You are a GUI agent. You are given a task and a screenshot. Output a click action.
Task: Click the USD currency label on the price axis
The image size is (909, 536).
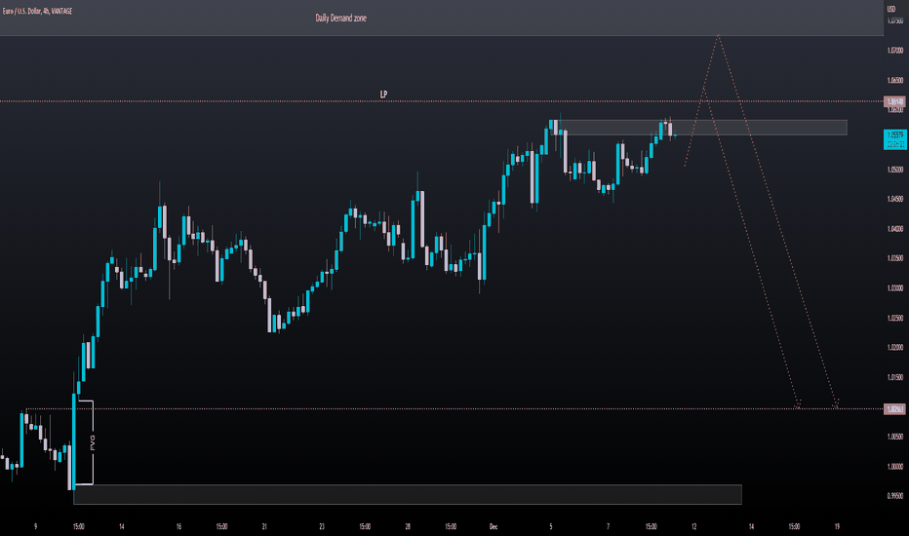891,9
